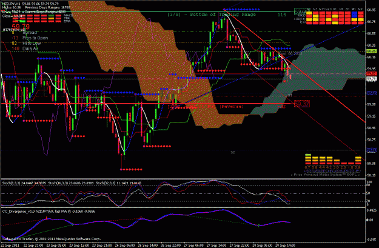
Task: Click the 50 level on stochastic scale
Action: 368,193
